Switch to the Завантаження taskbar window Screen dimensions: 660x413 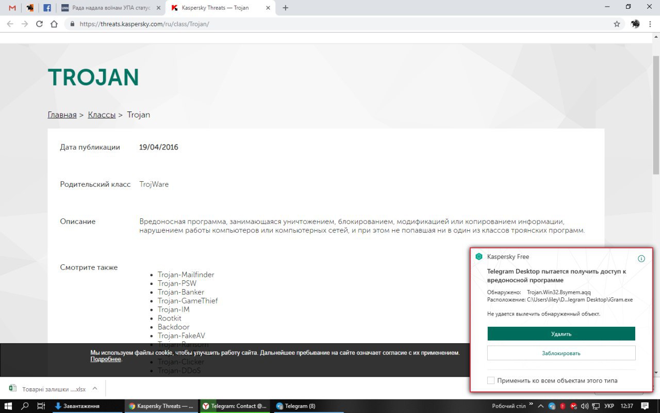[x=87, y=406]
